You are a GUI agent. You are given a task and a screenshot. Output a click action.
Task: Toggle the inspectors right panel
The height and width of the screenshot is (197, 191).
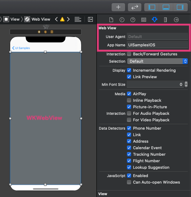coord(180,7)
